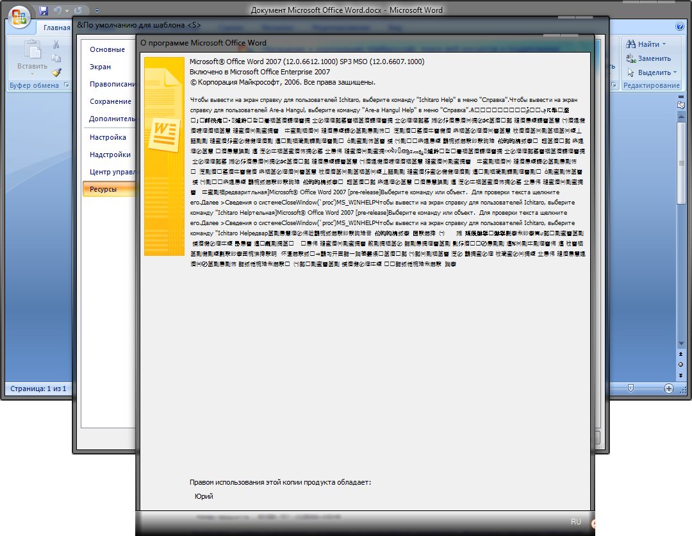Click the Cut scissors icon
The height and width of the screenshot is (536, 692).
56,45
